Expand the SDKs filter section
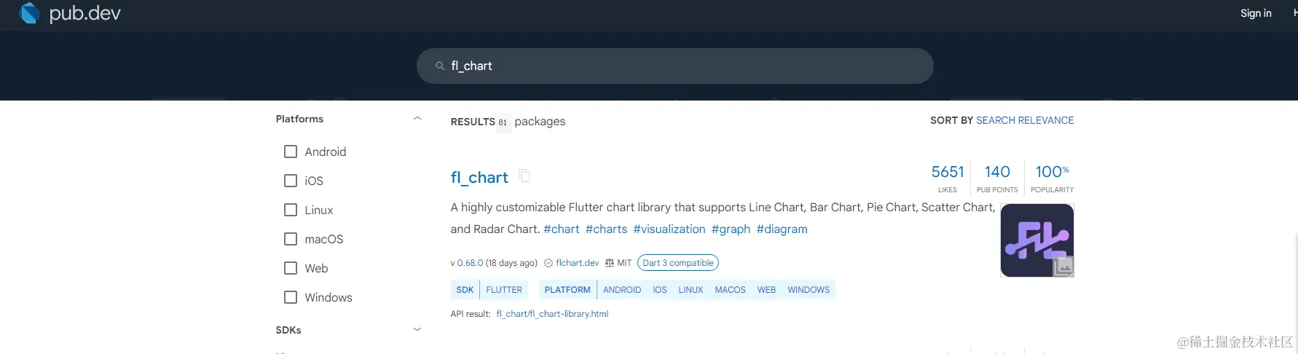This screenshot has height=354, width=1298. coord(417,329)
